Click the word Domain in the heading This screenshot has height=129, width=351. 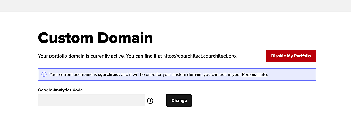(x=125, y=38)
